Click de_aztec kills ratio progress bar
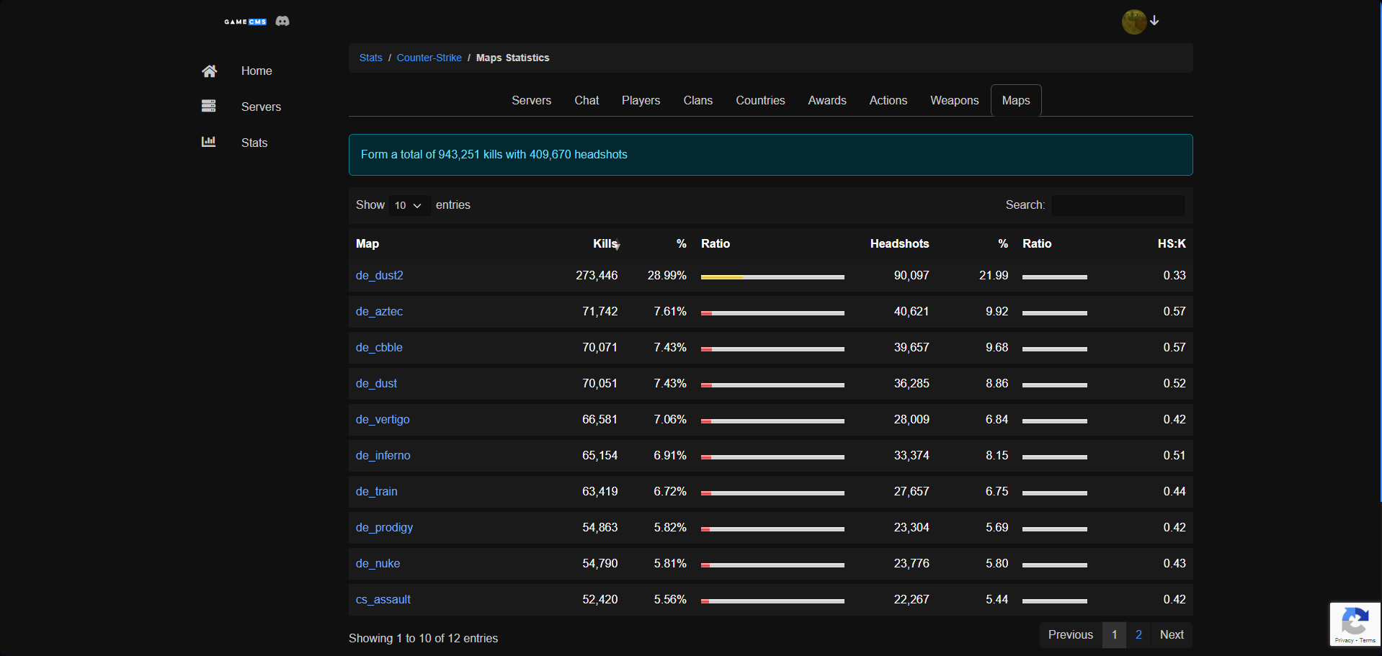Image resolution: width=1382 pixels, height=656 pixels. [x=772, y=313]
